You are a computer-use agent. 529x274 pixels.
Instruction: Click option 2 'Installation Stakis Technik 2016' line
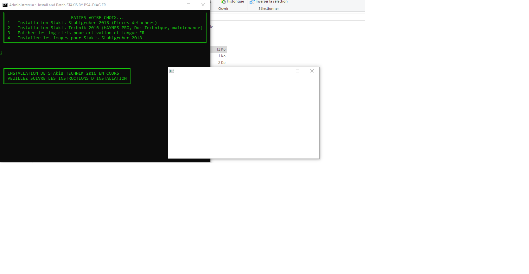[x=105, y=28]
